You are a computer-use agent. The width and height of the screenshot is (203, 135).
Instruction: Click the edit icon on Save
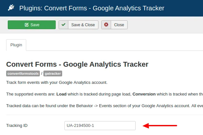(27, 25)
